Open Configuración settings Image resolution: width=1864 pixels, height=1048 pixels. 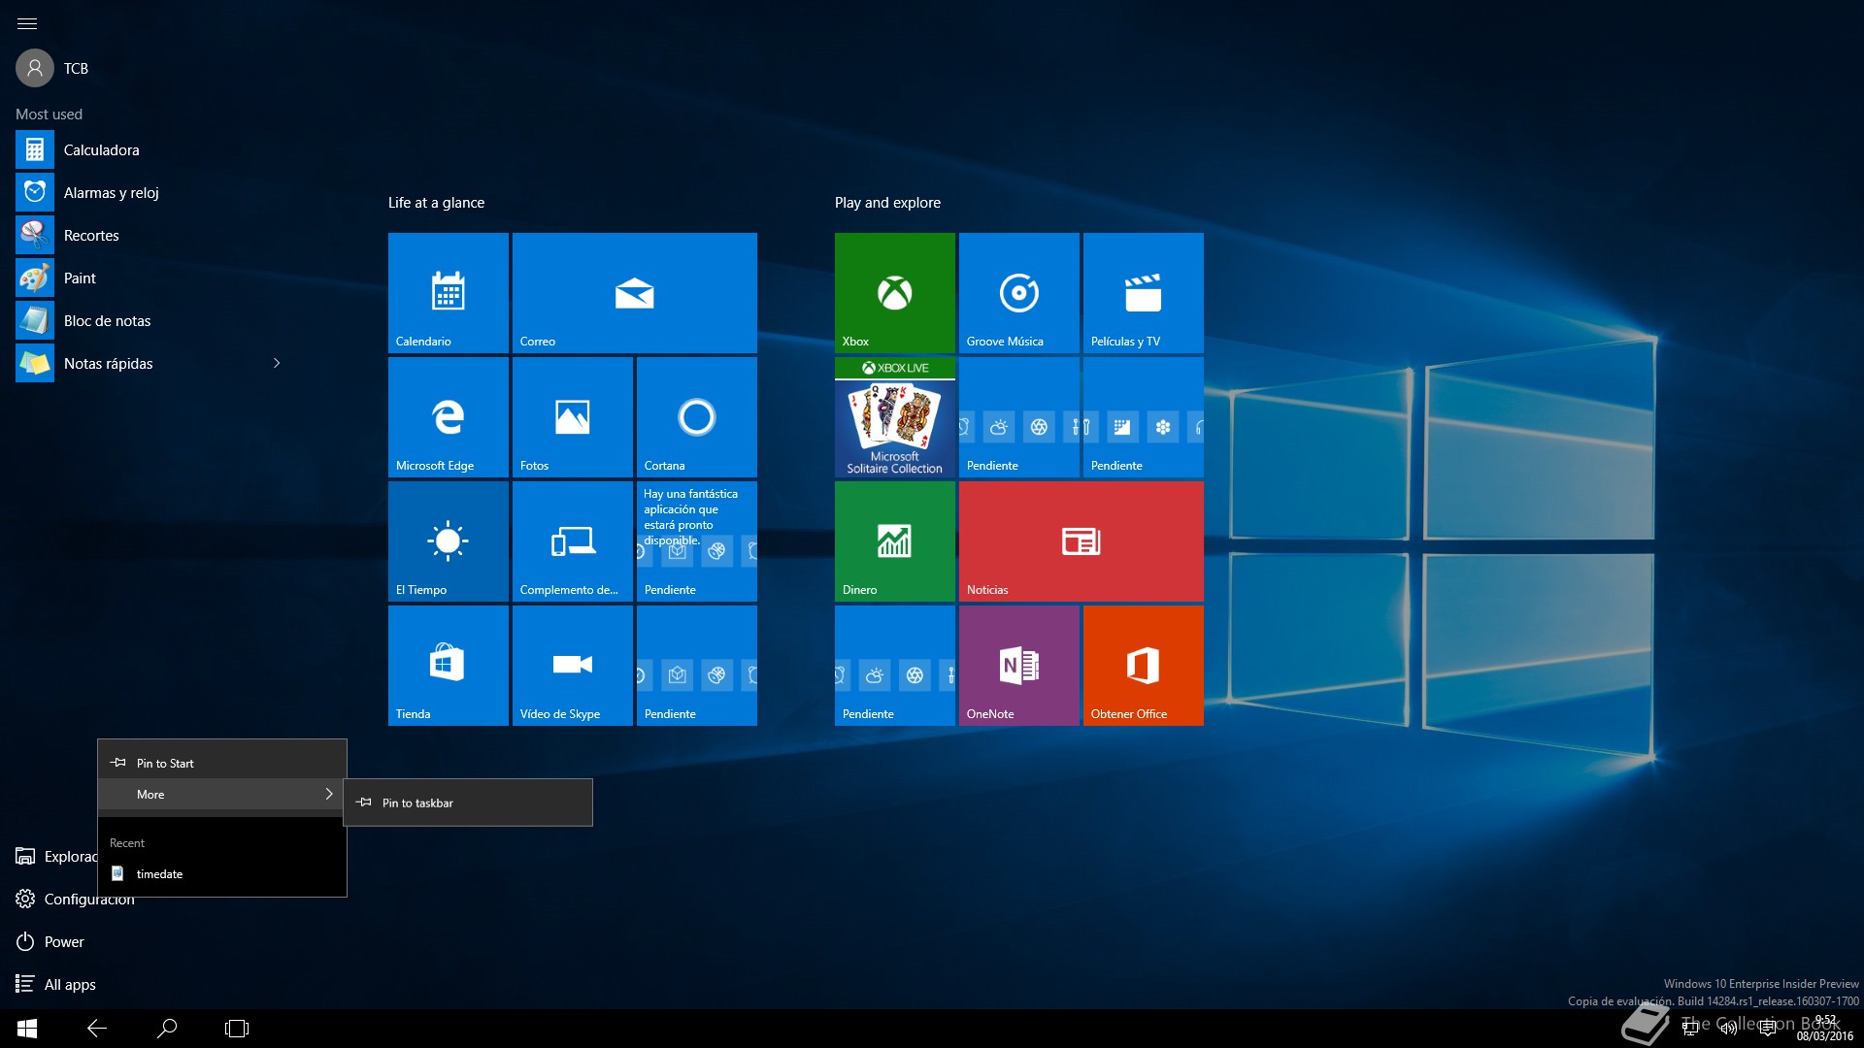pyautogui.click(x=75, y=899)
